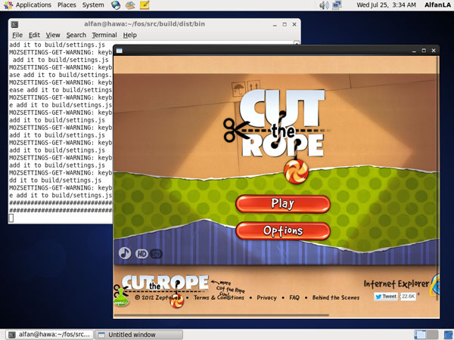Open the terminal Search menu

click(76, 35)
